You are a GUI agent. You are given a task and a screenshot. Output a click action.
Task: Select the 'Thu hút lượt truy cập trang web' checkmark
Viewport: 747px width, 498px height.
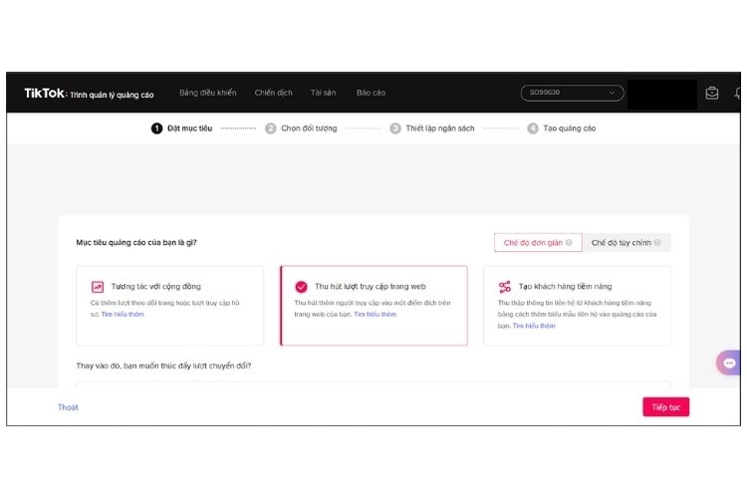tap(301, 287)
